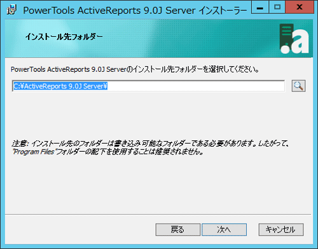
Task: Minimize the installer window
Action: (260, 8)
